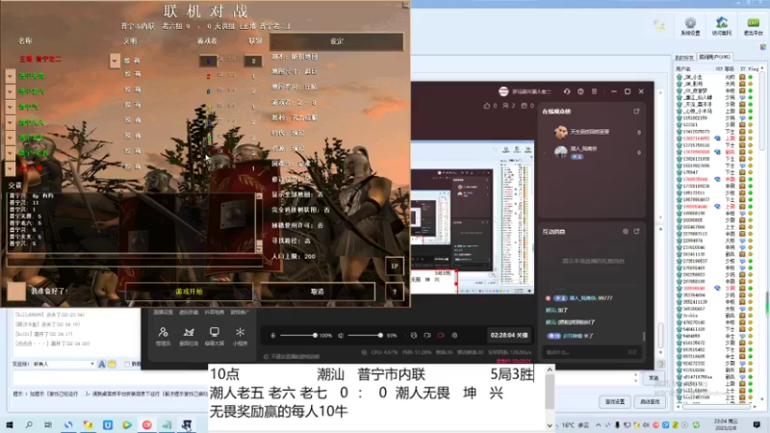Click the red recording icon in stream controls

[x=441, y=335]
